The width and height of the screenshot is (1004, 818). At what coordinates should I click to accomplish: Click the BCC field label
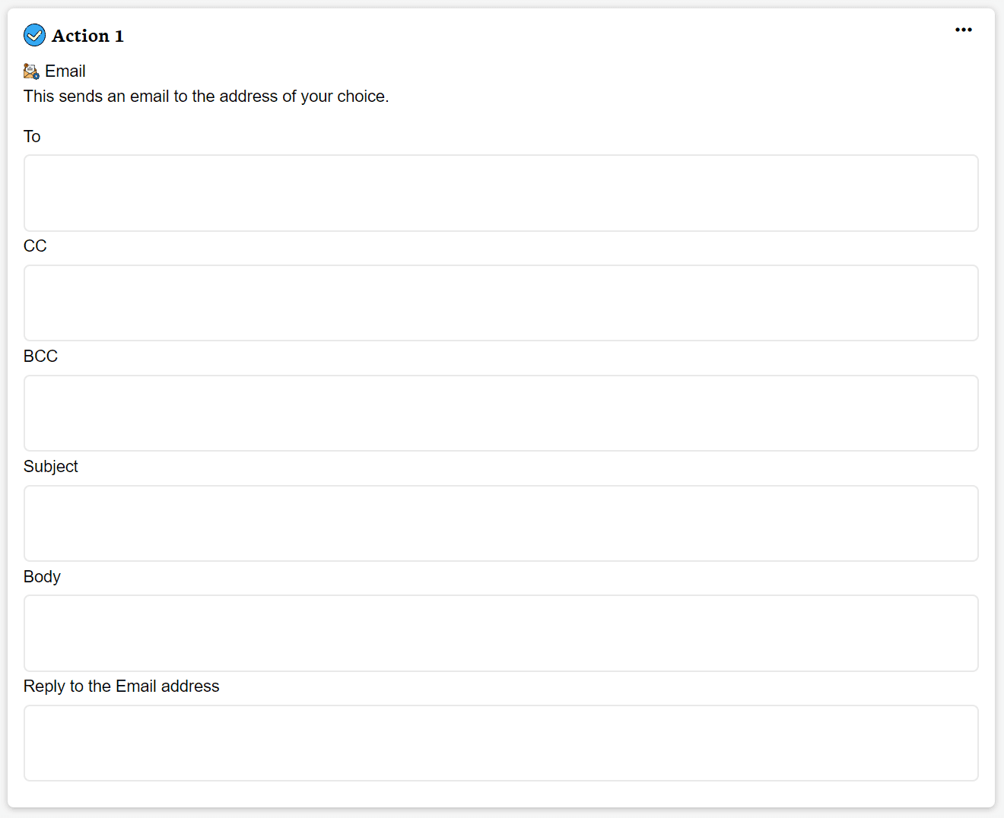40,357
